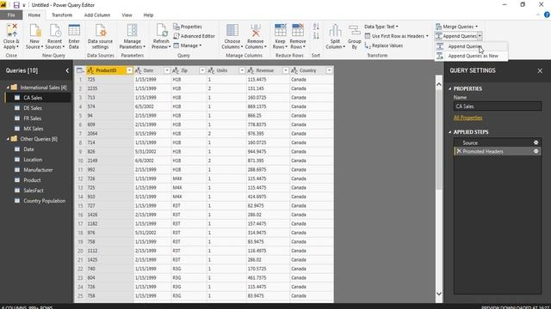Open Units column filter dropdown

tap(242, 70)
